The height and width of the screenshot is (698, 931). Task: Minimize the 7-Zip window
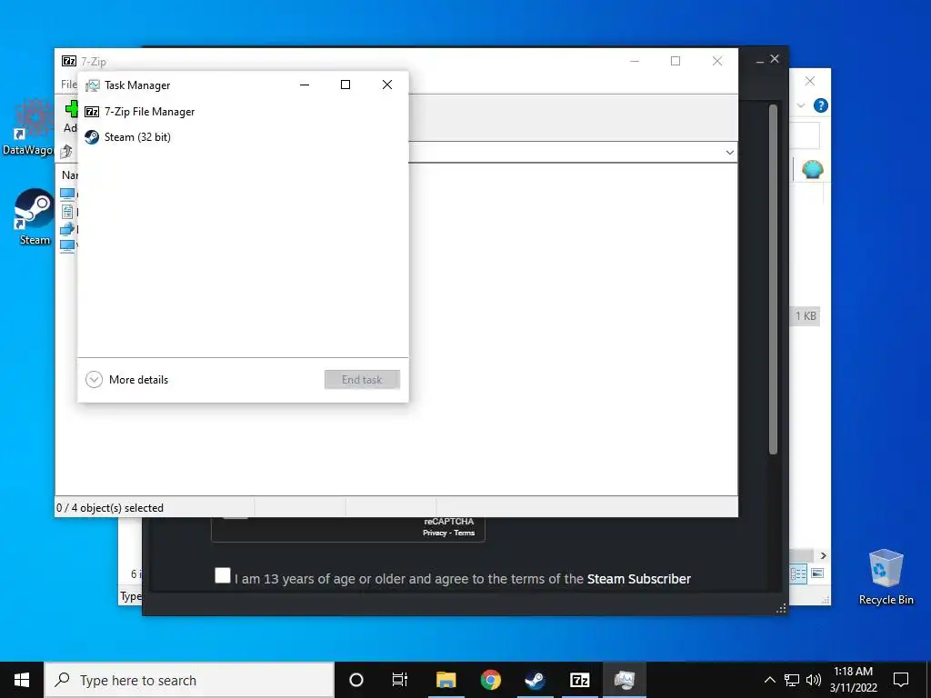pyautogui.click(x=634, y=61)
